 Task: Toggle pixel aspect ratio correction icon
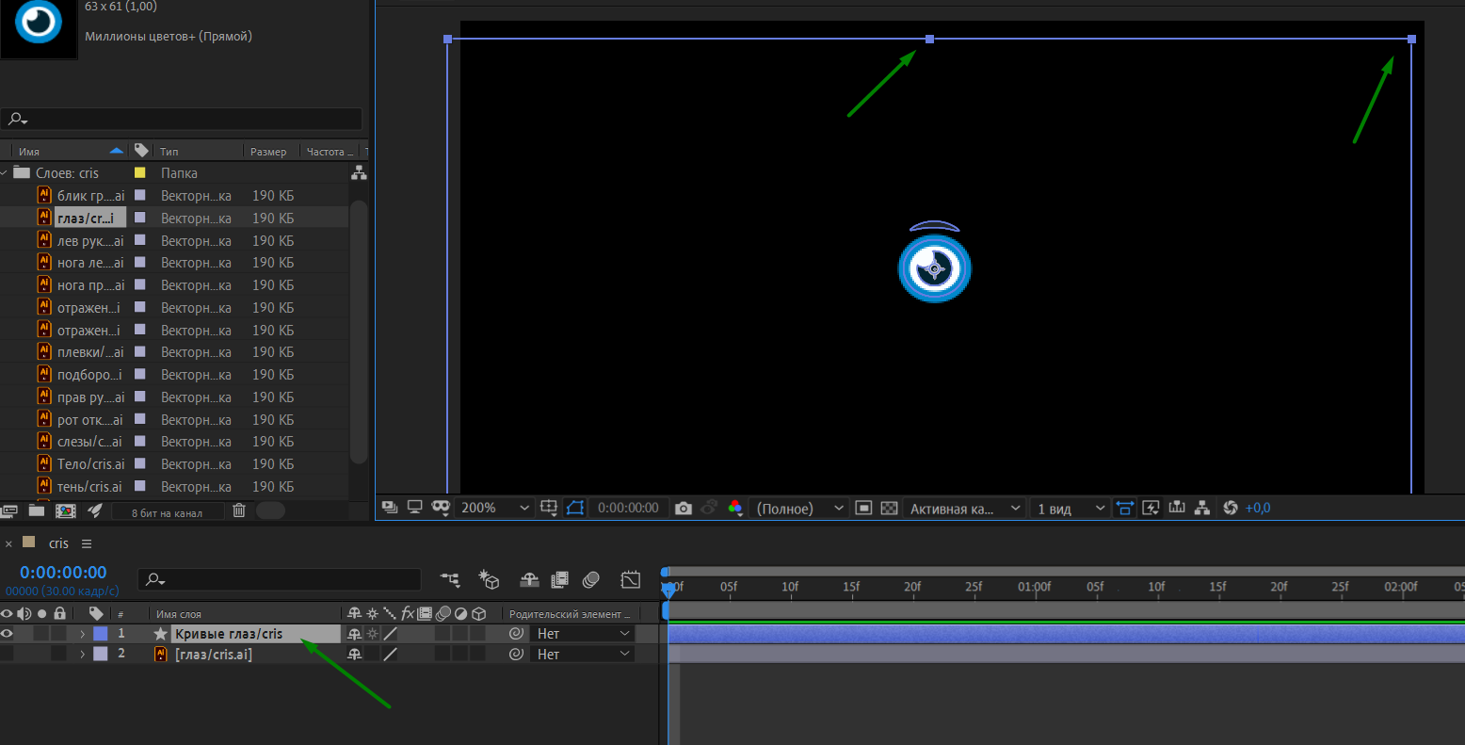1125,508
